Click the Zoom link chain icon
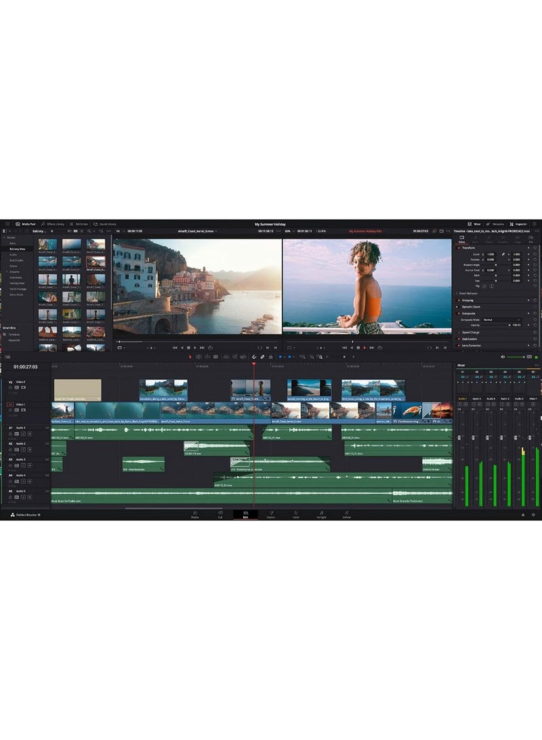The image size is (542, 740). [x=503, y=254]
